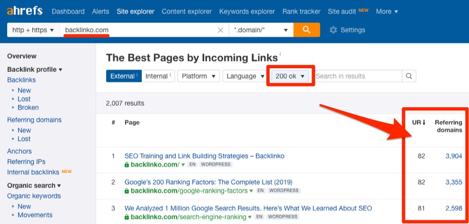The image size is (469, 224).
Task: Open Content explorer tab
Action: (187, 11)
